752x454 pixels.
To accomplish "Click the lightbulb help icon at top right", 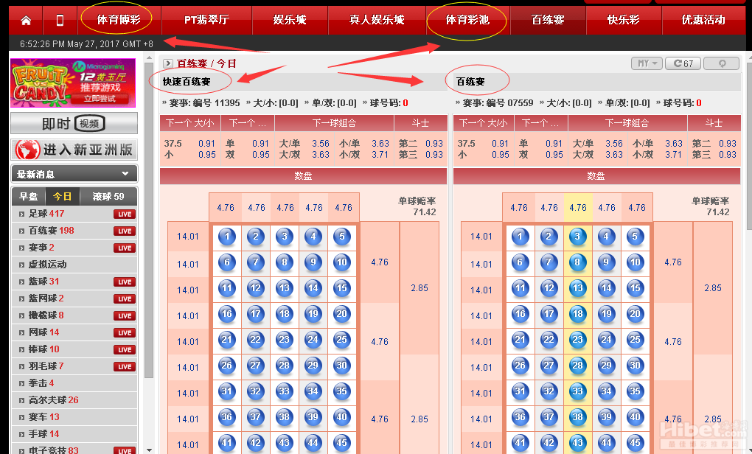I will [722, 63].
